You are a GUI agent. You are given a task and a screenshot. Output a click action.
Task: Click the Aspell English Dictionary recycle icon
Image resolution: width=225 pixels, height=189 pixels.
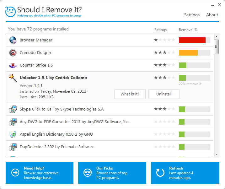tap(13, 134)
